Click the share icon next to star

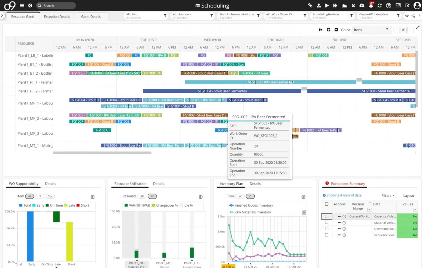413,16
